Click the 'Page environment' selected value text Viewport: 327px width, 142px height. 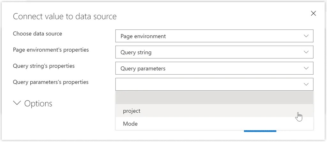coord(143,36)
